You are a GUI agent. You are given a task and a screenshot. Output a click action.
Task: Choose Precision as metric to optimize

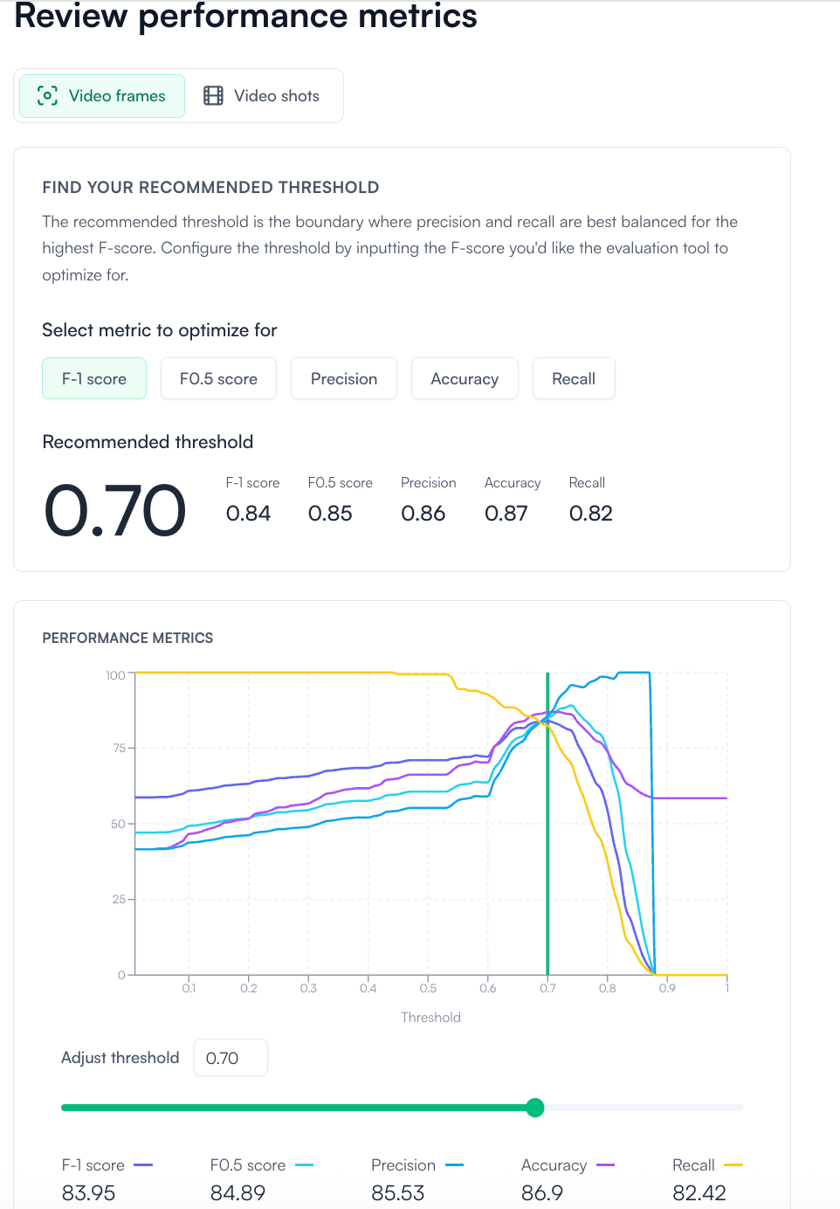(344, 379)
